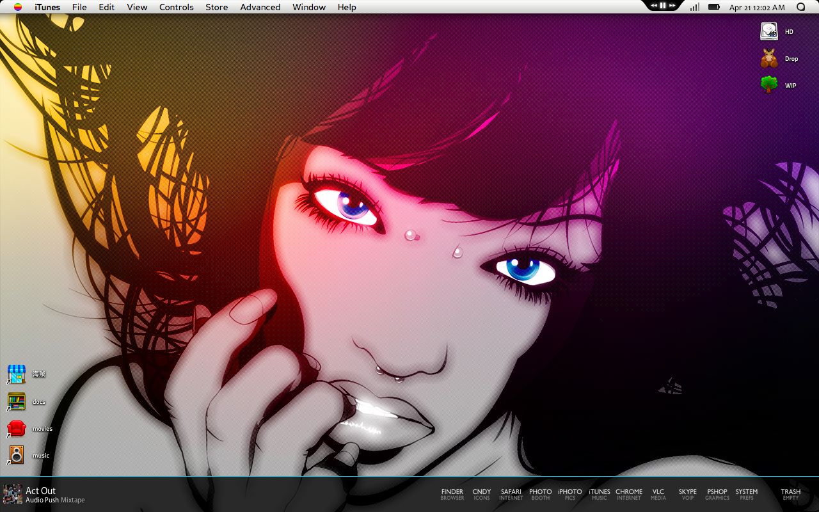Click the Act Out song title
The image size is (819, 512).
point(40,491)
